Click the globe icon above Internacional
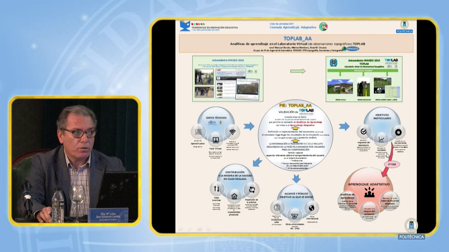Viewport: 449px width, 252px height. point(311,208)
